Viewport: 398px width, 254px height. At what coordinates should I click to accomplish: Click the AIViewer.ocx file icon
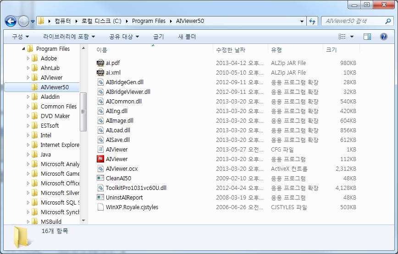(x=100, y=169)
